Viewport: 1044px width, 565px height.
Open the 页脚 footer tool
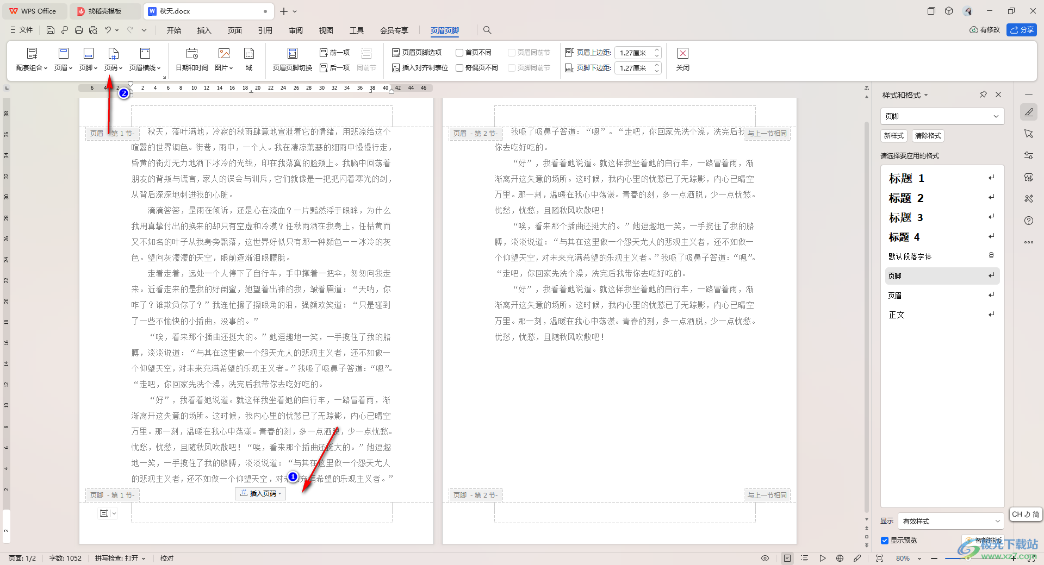coord(88,59)
